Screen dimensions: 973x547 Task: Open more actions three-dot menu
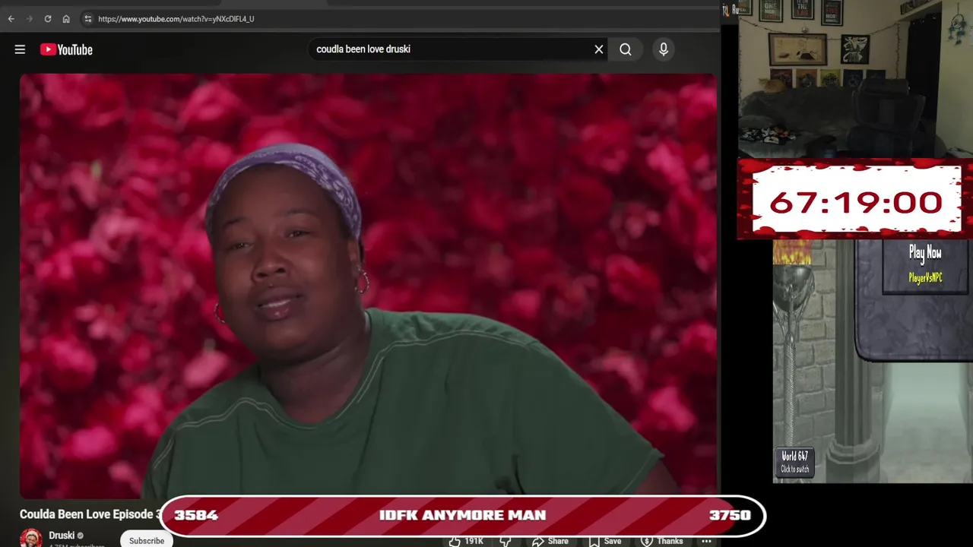706,541
